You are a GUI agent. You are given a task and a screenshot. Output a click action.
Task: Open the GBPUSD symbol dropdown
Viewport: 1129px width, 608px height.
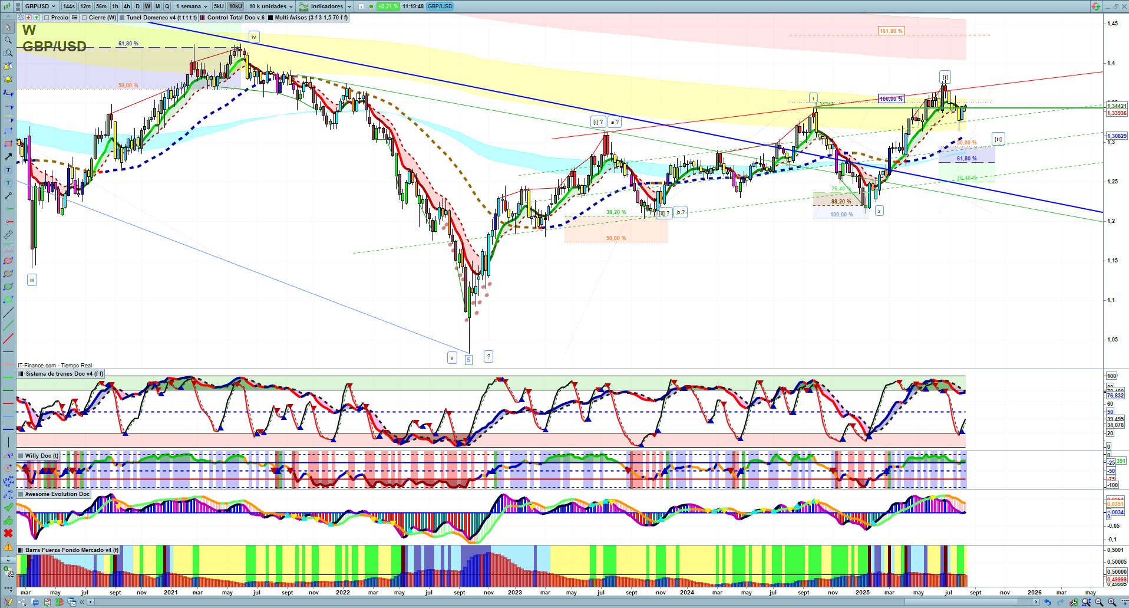coord(40,6)
